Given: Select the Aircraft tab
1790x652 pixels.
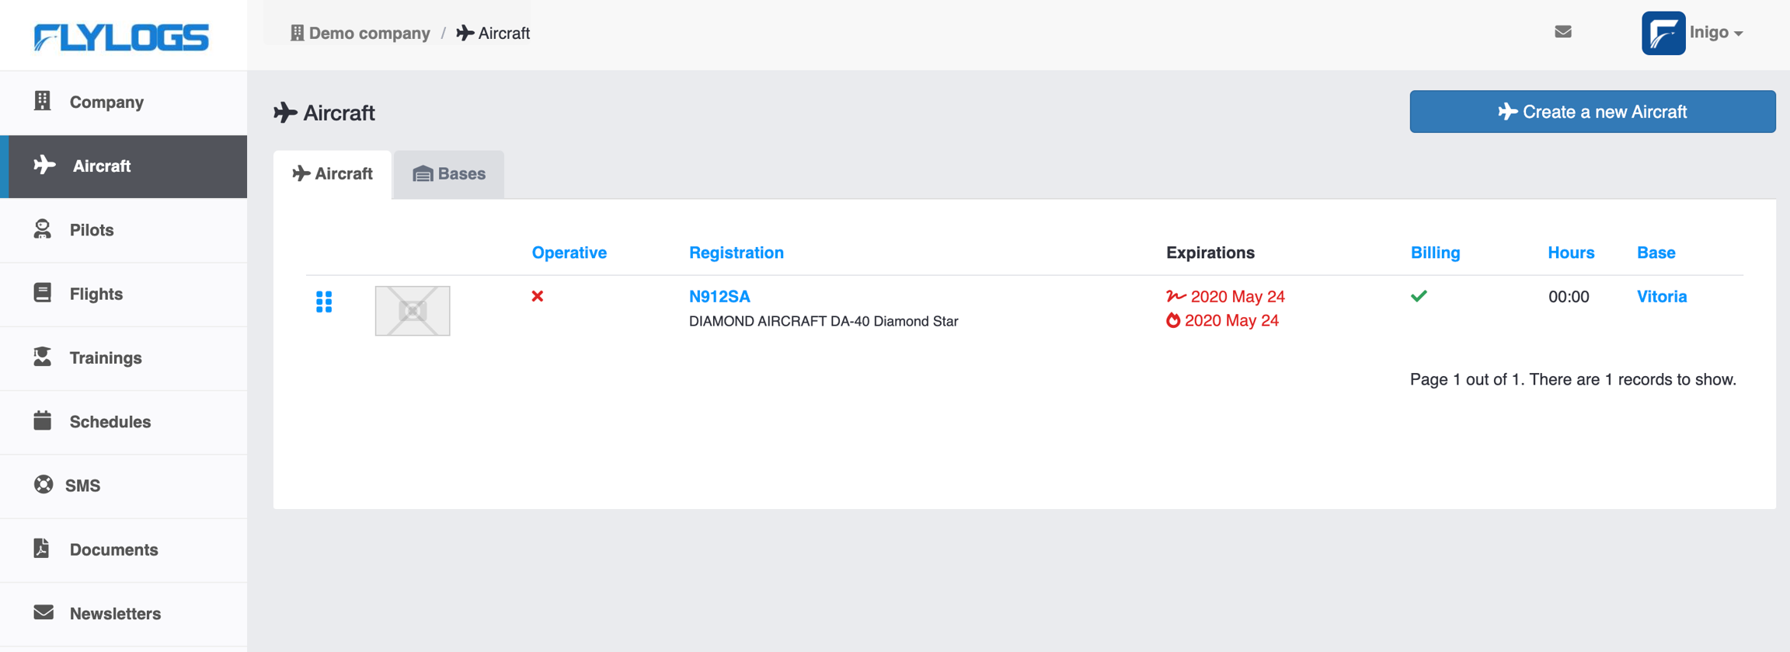Looking at the screenshot, I should point(333,174).
